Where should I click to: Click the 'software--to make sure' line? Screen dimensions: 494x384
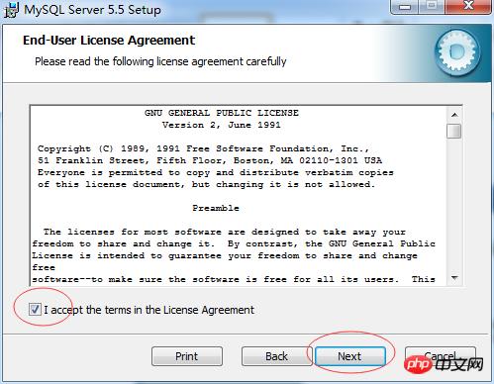[x=234, y=279]
